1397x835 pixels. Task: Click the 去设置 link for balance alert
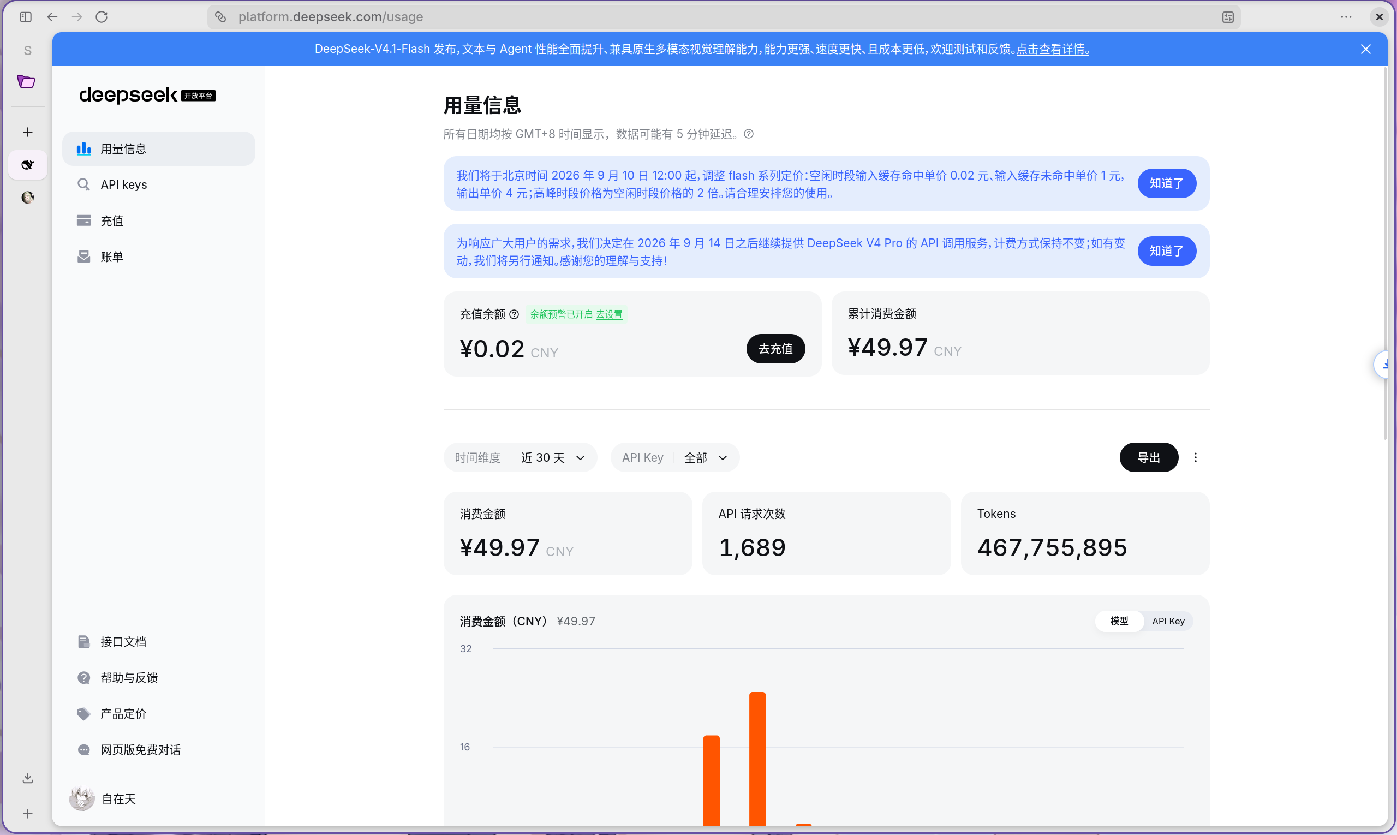click(x=609, y=314)
